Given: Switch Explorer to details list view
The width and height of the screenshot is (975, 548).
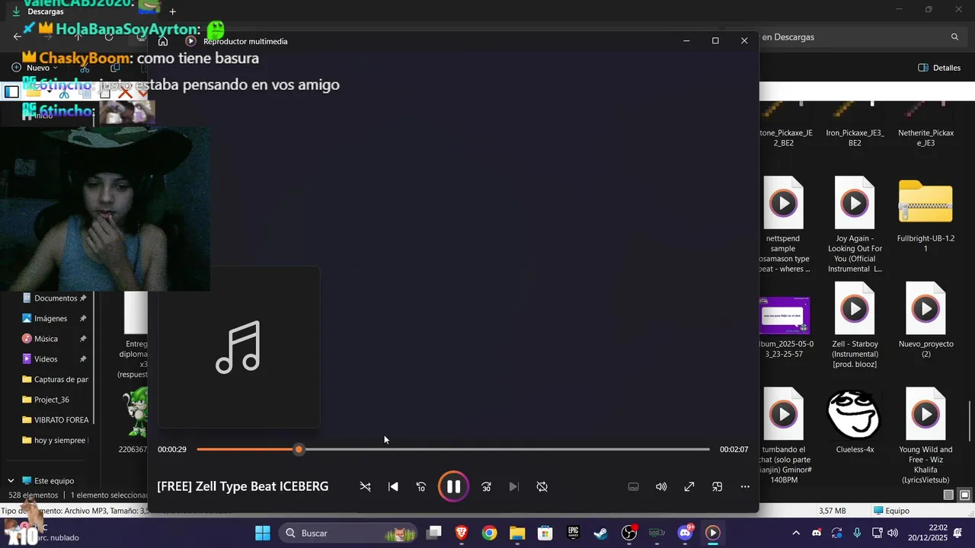Looking at the screenshot, I should tap(948, 495).
